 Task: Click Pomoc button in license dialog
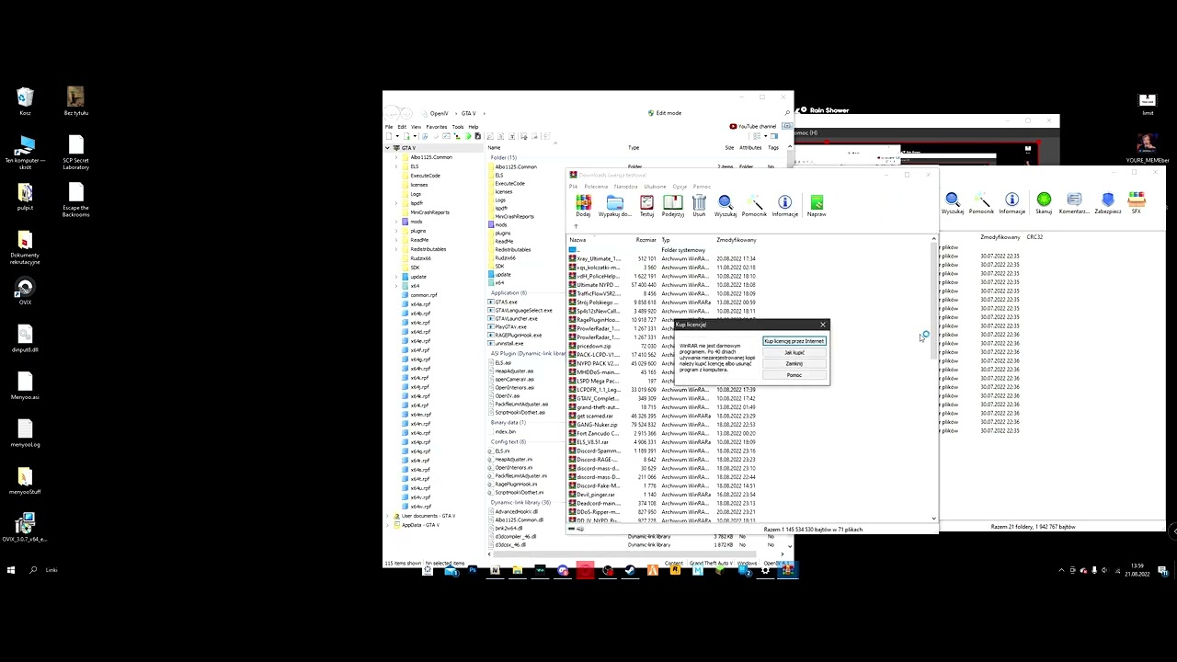[x=794, y=374]
